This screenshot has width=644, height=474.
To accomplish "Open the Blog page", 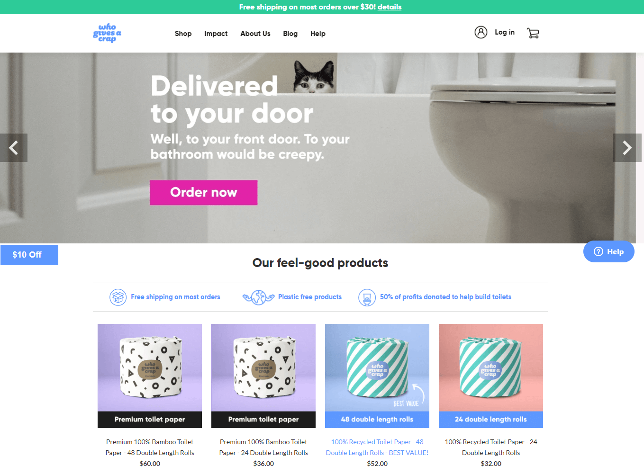I will 290,34.
